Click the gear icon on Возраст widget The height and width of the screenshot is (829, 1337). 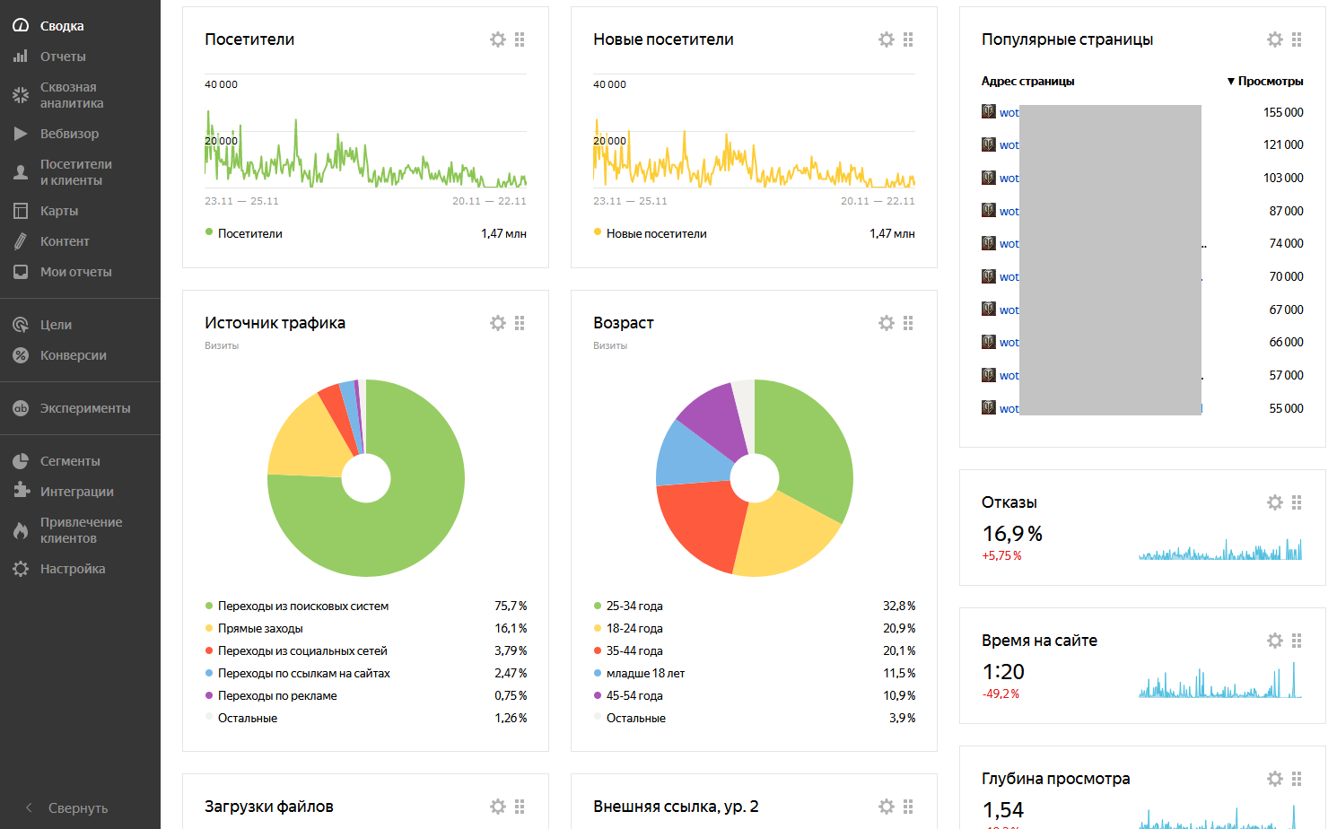(887, 323)
